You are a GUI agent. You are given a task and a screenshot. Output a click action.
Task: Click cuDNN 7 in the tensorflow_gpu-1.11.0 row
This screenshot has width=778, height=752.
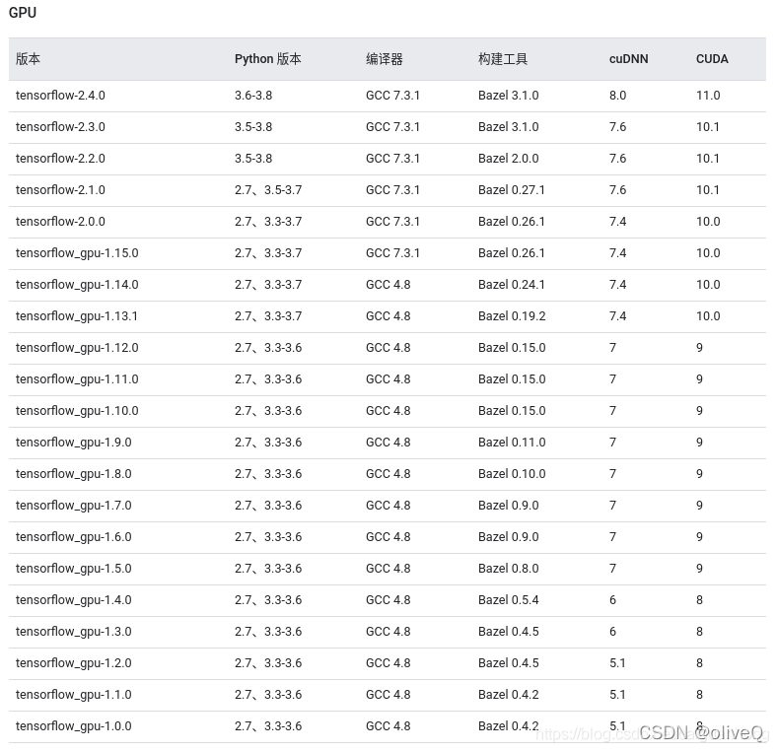[x=612, y=379]
